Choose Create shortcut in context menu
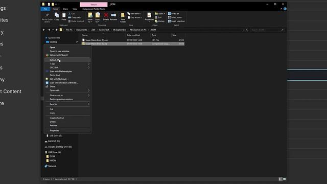 [x=67, y=118]
